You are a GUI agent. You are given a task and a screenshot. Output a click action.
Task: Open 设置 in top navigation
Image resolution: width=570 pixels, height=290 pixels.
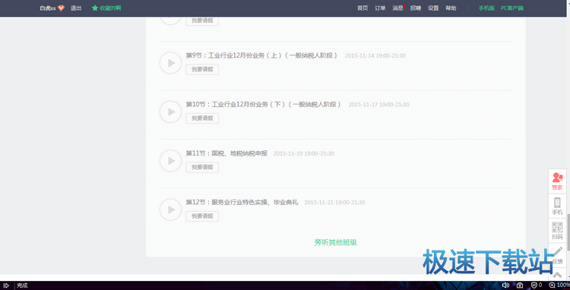(433, 8)
